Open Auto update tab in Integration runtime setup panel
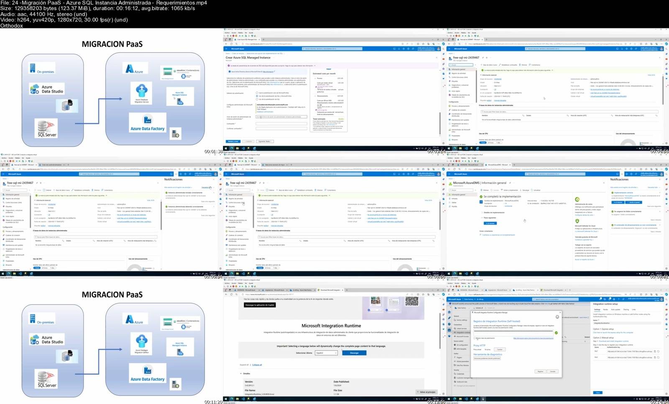The image size is (669, 404). pyautogui.click(x=615, y=309)
